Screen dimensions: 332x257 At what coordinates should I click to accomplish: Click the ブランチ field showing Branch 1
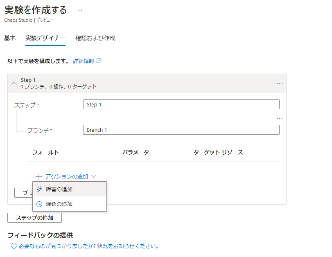pyautogui.click(x=181, y=129)
